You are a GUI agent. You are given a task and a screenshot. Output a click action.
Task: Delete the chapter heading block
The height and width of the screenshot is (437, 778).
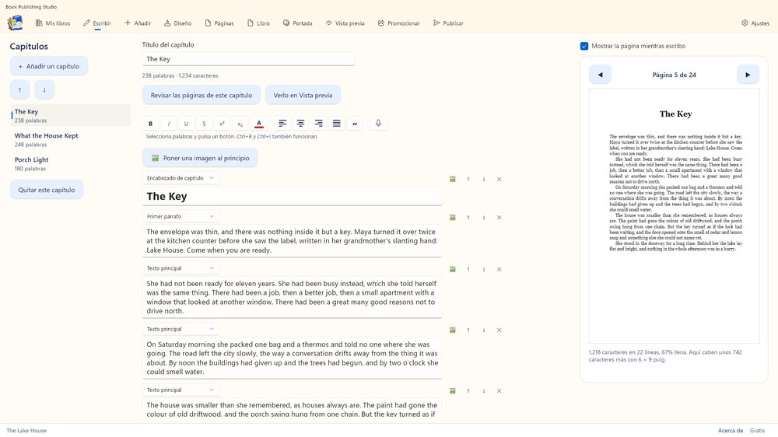[x=499, y=179]
